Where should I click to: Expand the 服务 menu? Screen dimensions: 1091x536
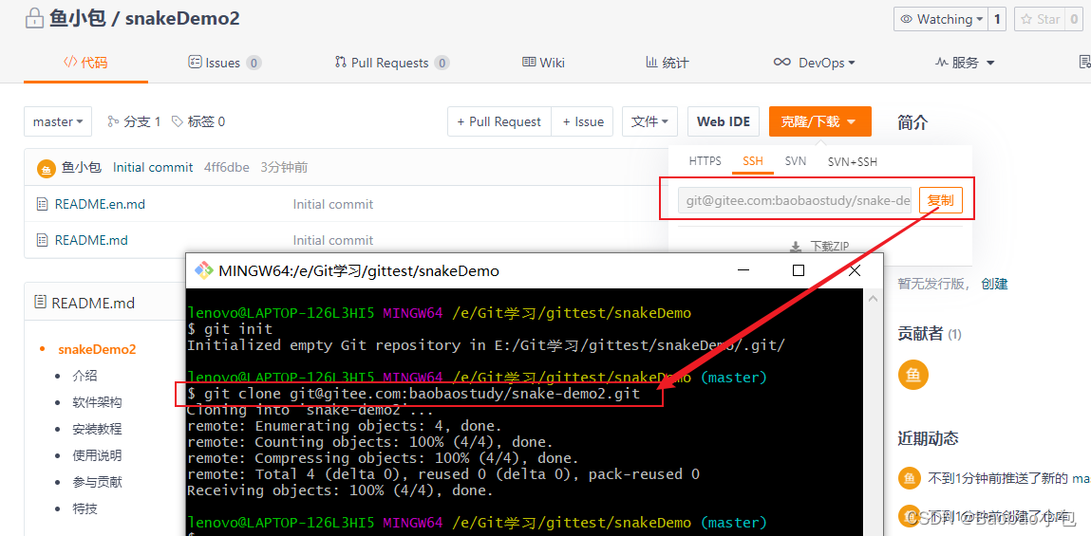tap(965, 63)
